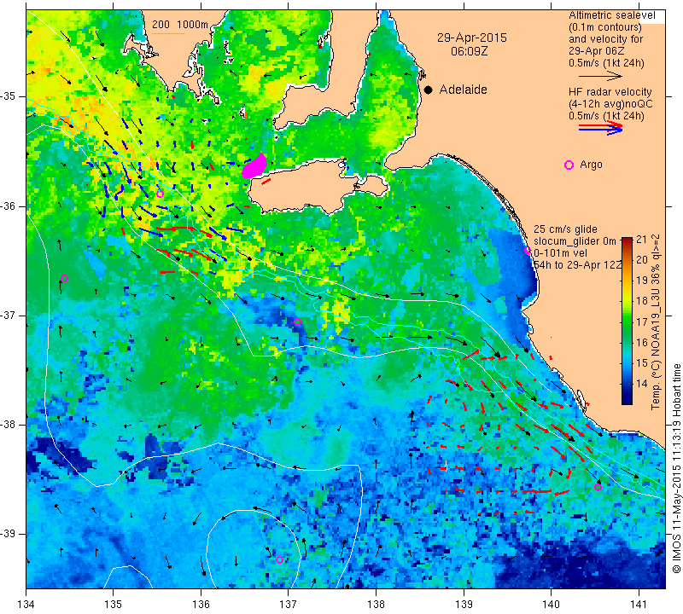Click Kangaroo Island landmass on the map
Viewport: 683px width, 614px height.
(x=305, y=188)
